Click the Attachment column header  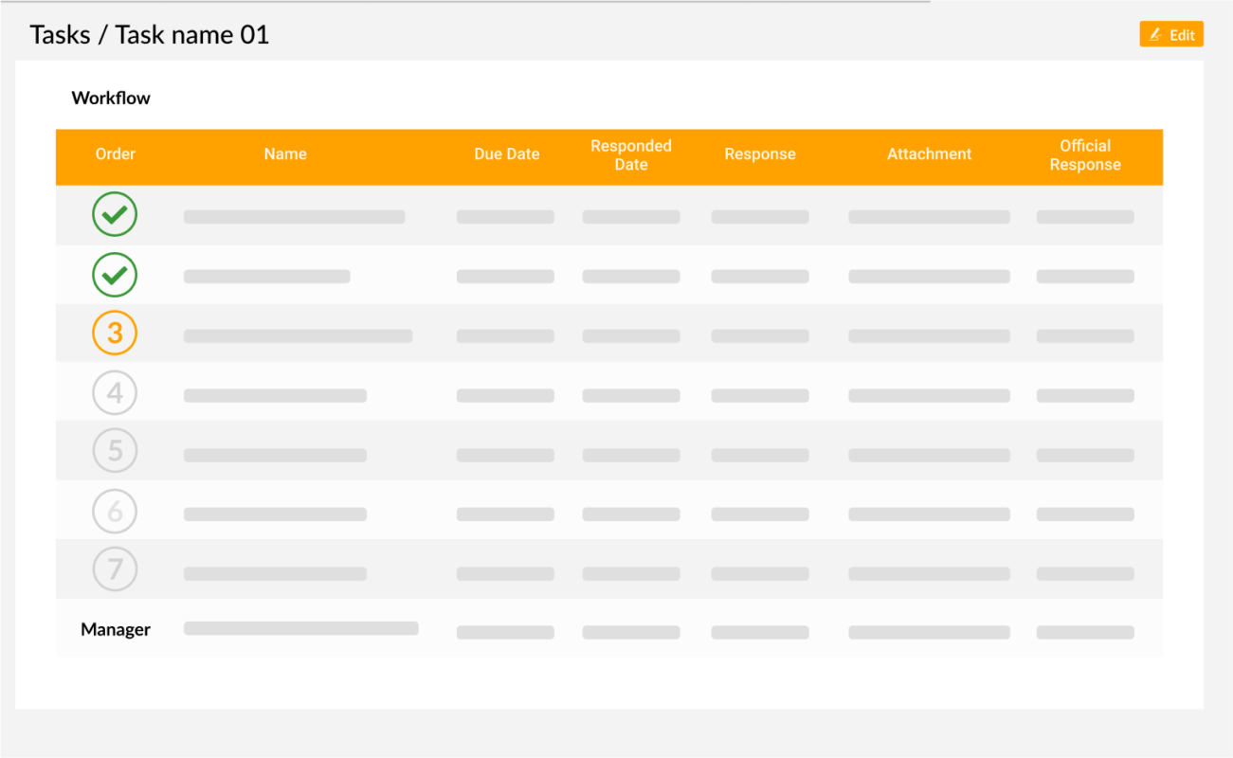(929, 153)
